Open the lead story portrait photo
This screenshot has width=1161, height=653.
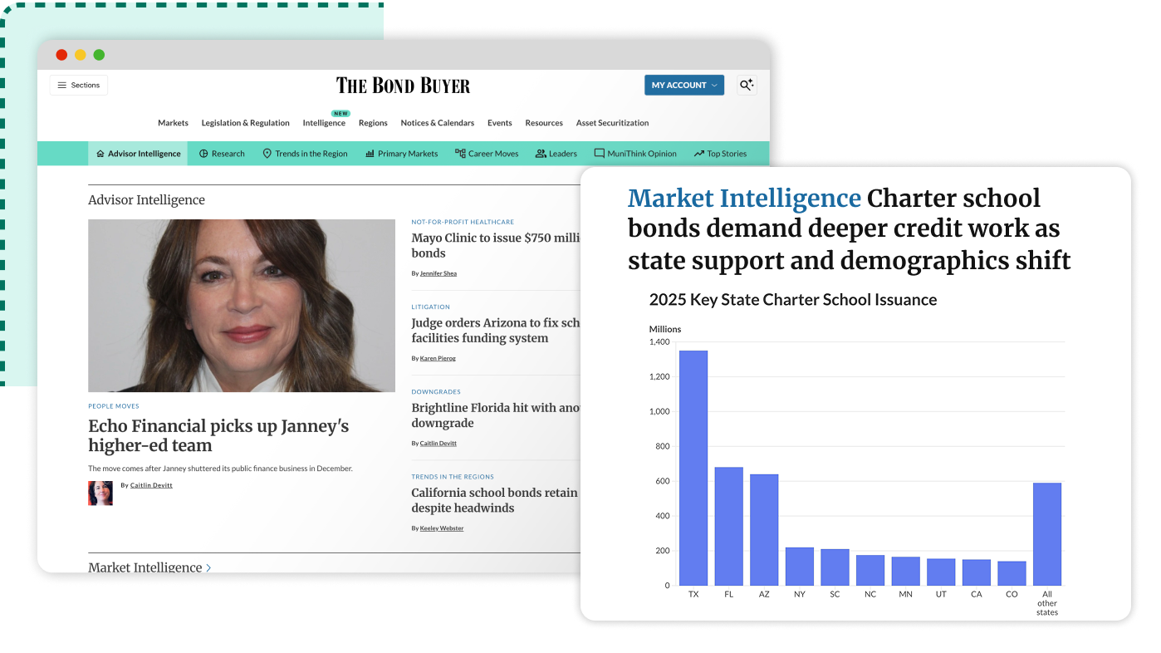242,306
